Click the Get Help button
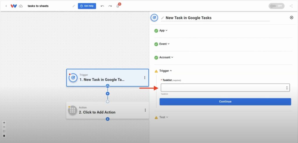 [87, 6]
